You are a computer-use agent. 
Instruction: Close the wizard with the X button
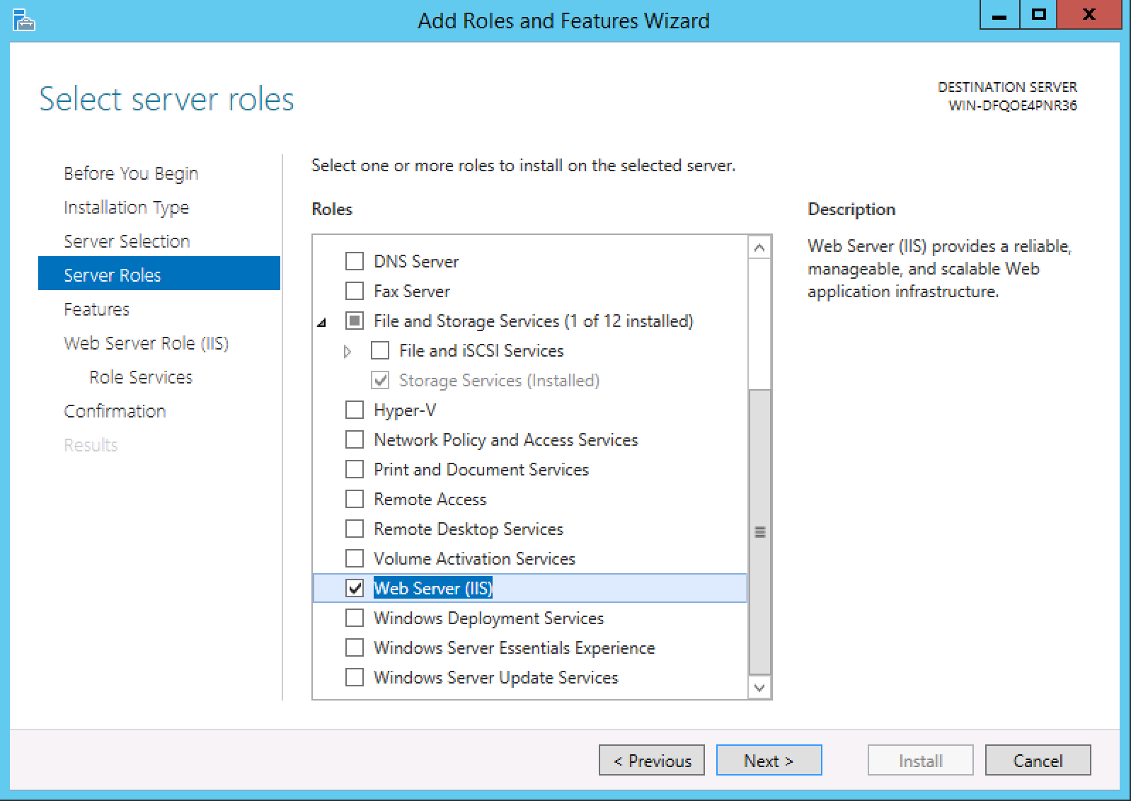coord(1089,16)
